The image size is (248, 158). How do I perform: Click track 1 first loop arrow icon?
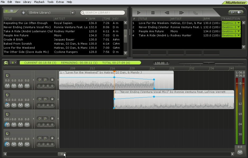pos(40,80)
